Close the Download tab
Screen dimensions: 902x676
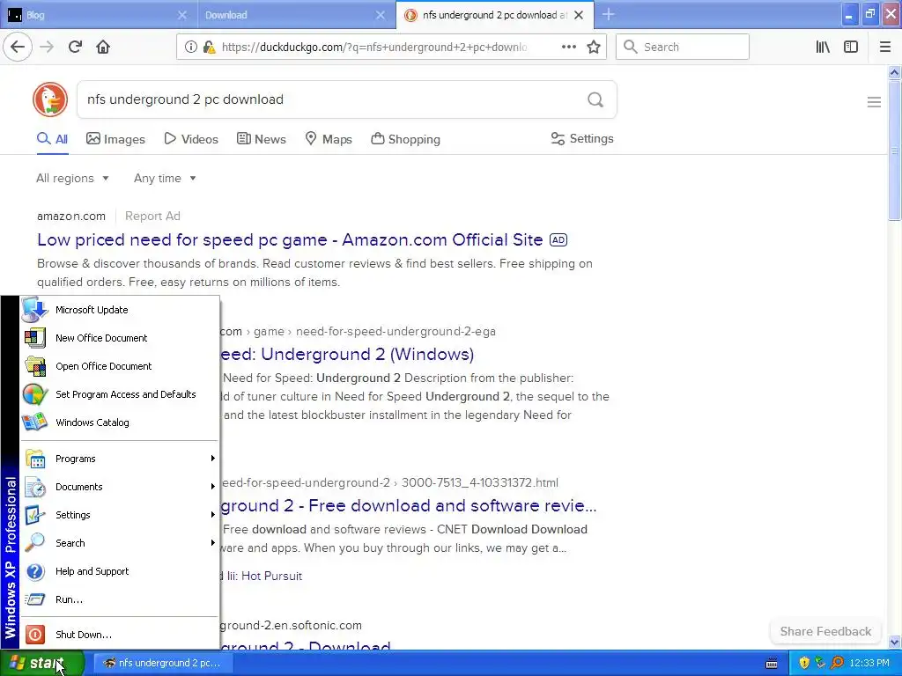coord(381,15)
